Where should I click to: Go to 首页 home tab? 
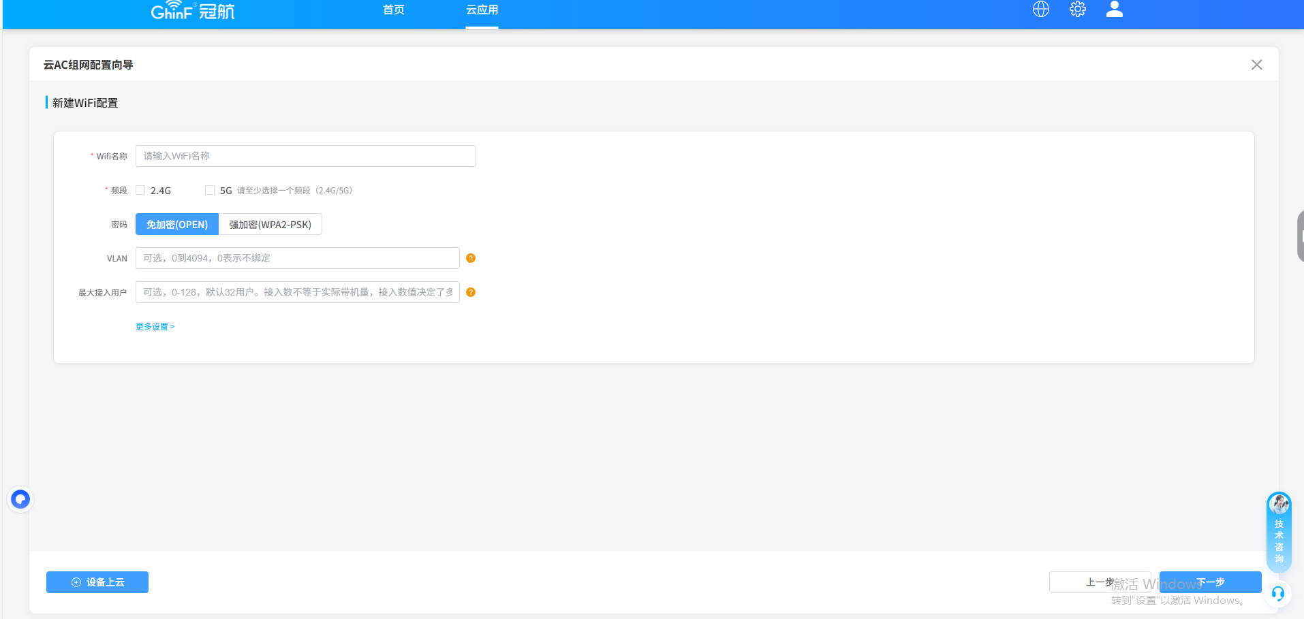click(393, 10)
